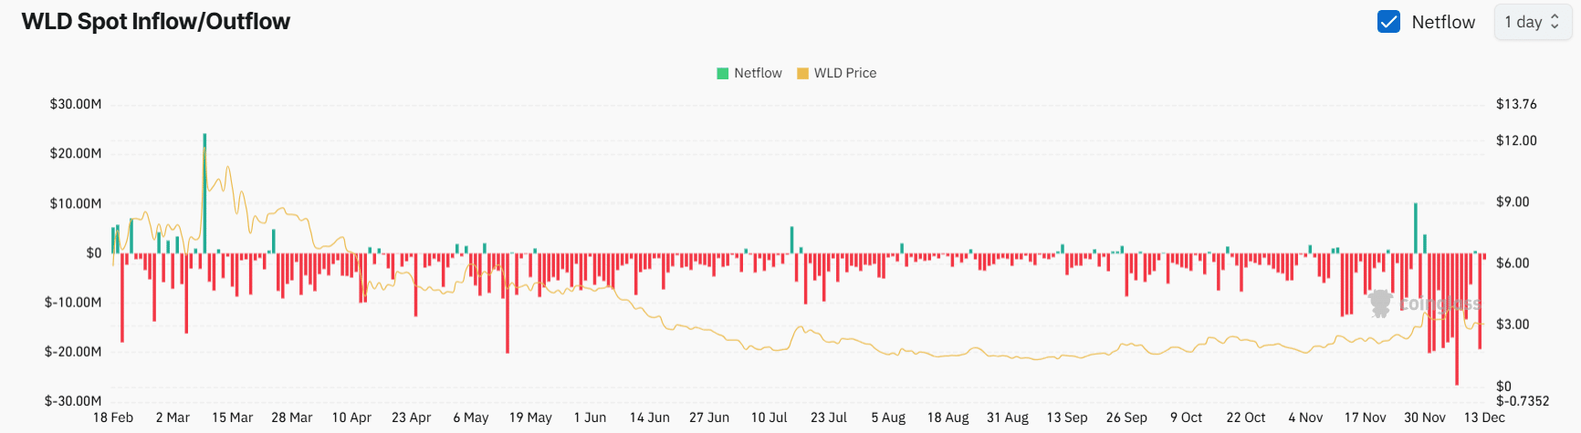Click the 5 Aug date label
Screen dimensions: 1581x433
click(x=888, y=418)
